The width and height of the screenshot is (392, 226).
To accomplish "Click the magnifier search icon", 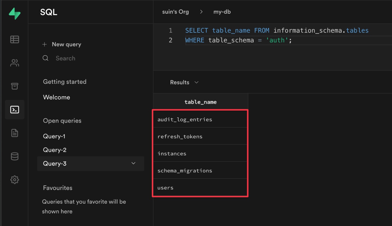I will [45, 58].
